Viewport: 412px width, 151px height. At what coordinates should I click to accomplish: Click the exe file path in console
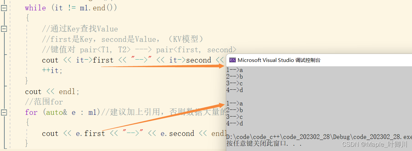[319, 137]
